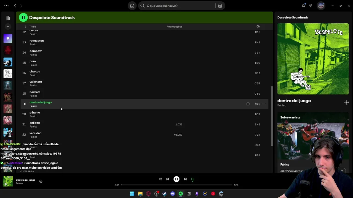The image size is (353, 198).
Task: Open the Spotify three-dot app menu
Action: [6, 5]
